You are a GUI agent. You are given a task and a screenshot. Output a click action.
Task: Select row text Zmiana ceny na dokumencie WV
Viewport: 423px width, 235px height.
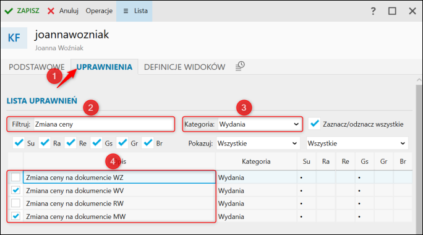click(x=75, y=190)
